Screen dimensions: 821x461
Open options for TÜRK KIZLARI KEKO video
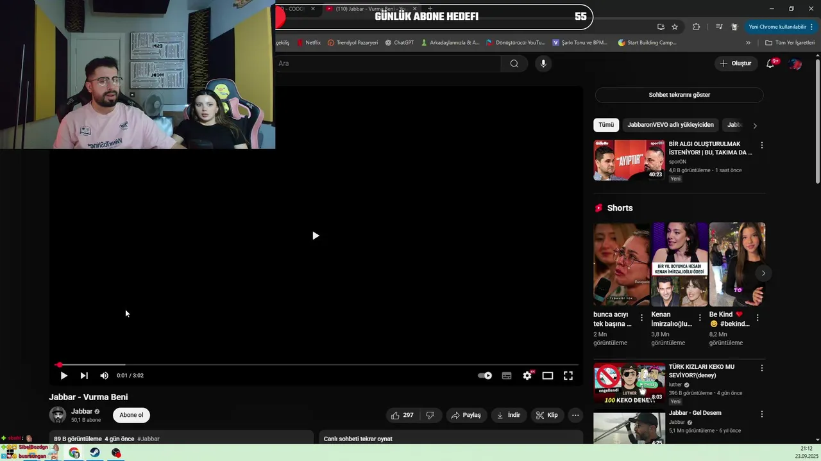coord(762,368)
